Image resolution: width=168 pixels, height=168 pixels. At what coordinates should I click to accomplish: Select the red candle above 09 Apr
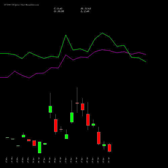56,126
